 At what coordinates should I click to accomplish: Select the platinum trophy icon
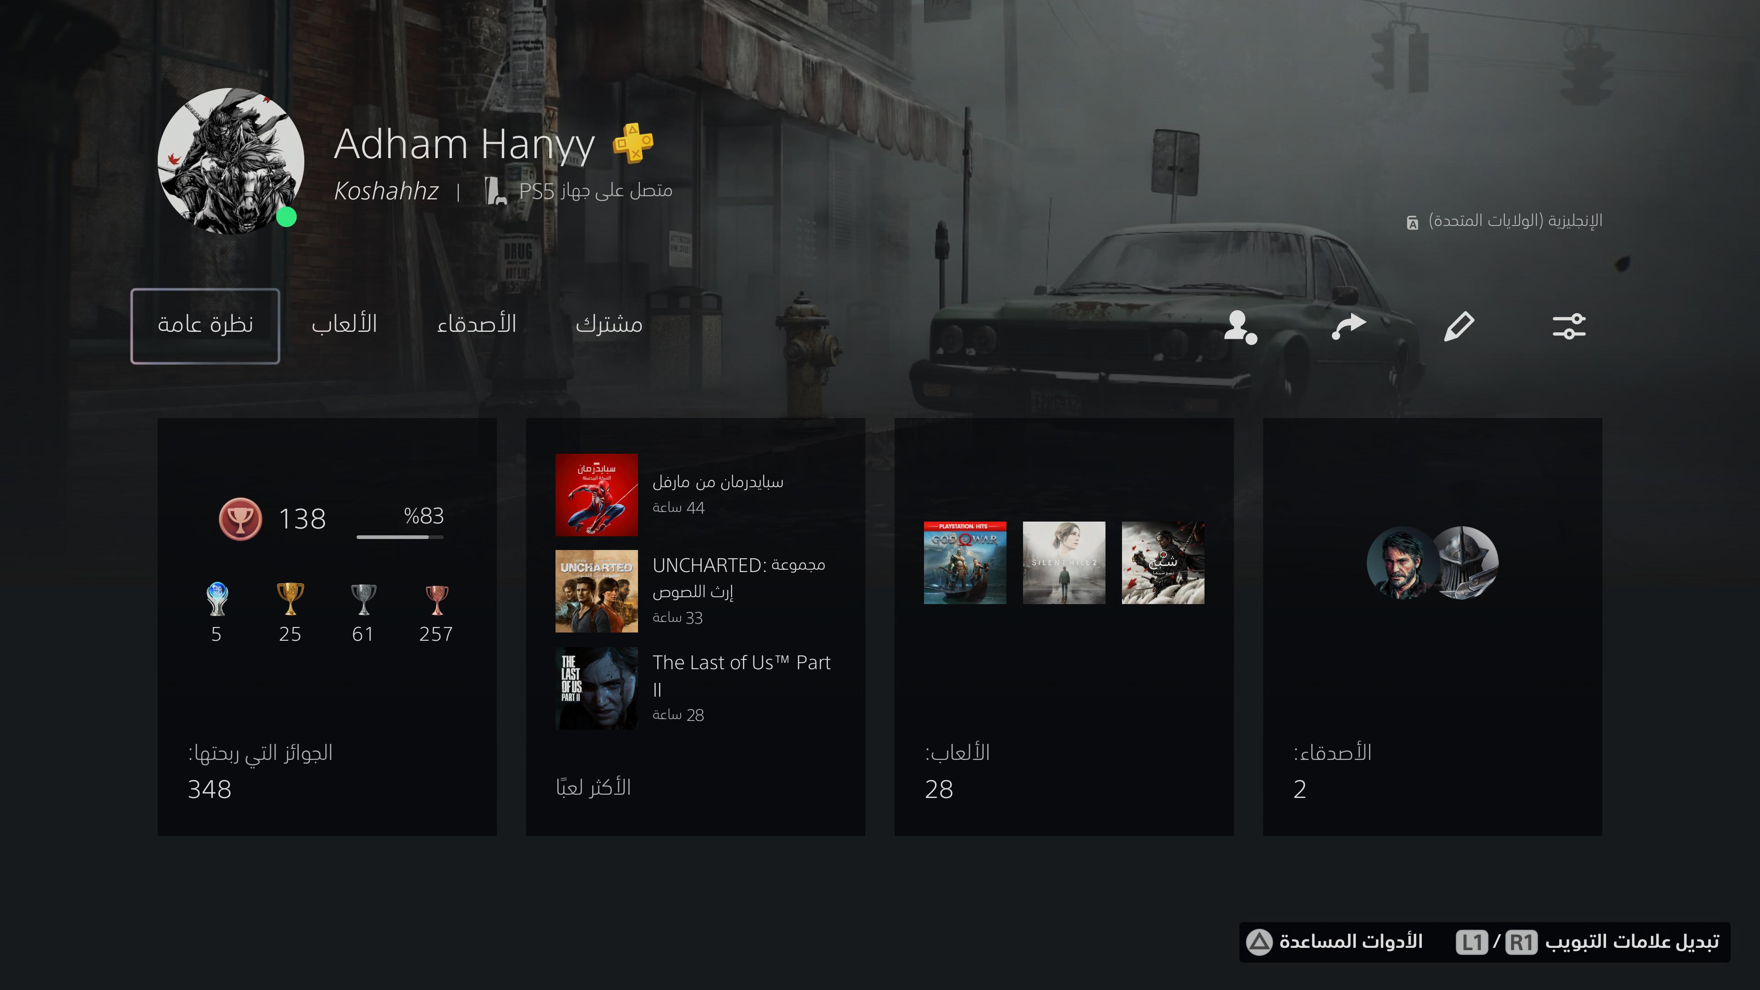point(217,599)
